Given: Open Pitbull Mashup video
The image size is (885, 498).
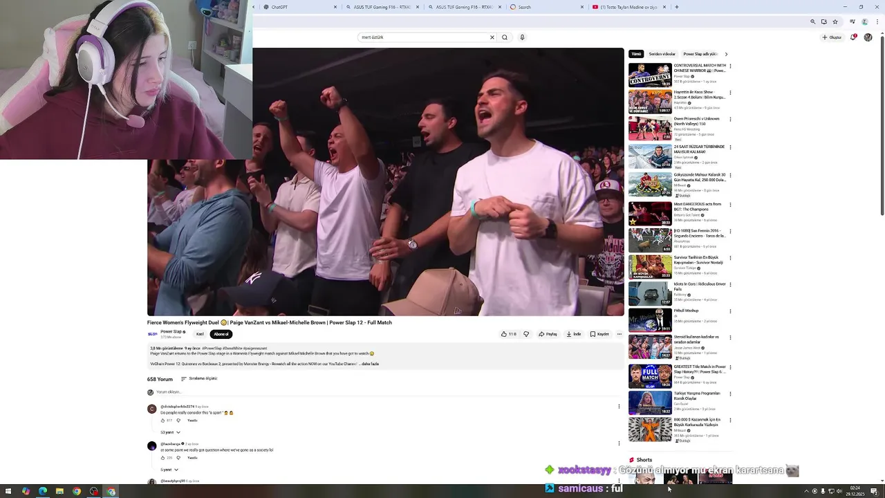Looking at the screenshot, I should pos(650,320).
